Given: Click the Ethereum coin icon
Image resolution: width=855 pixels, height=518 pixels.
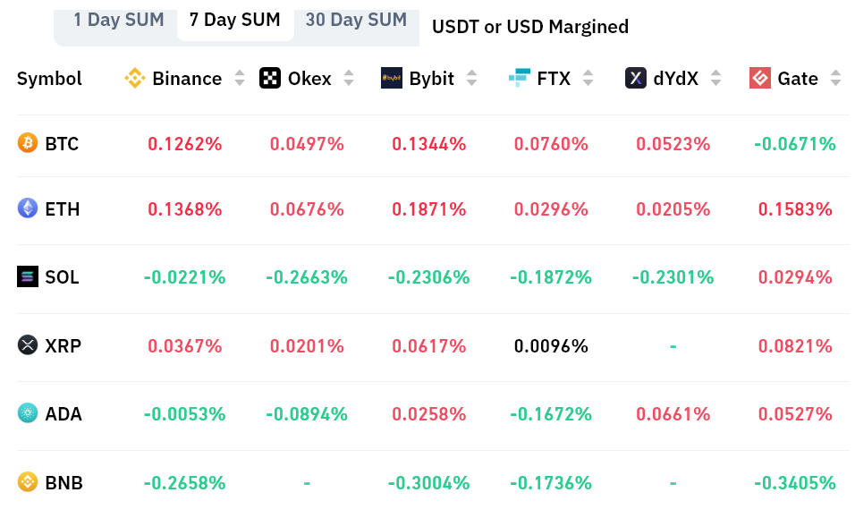Looking at the screenshot, I should click(28, 208).
